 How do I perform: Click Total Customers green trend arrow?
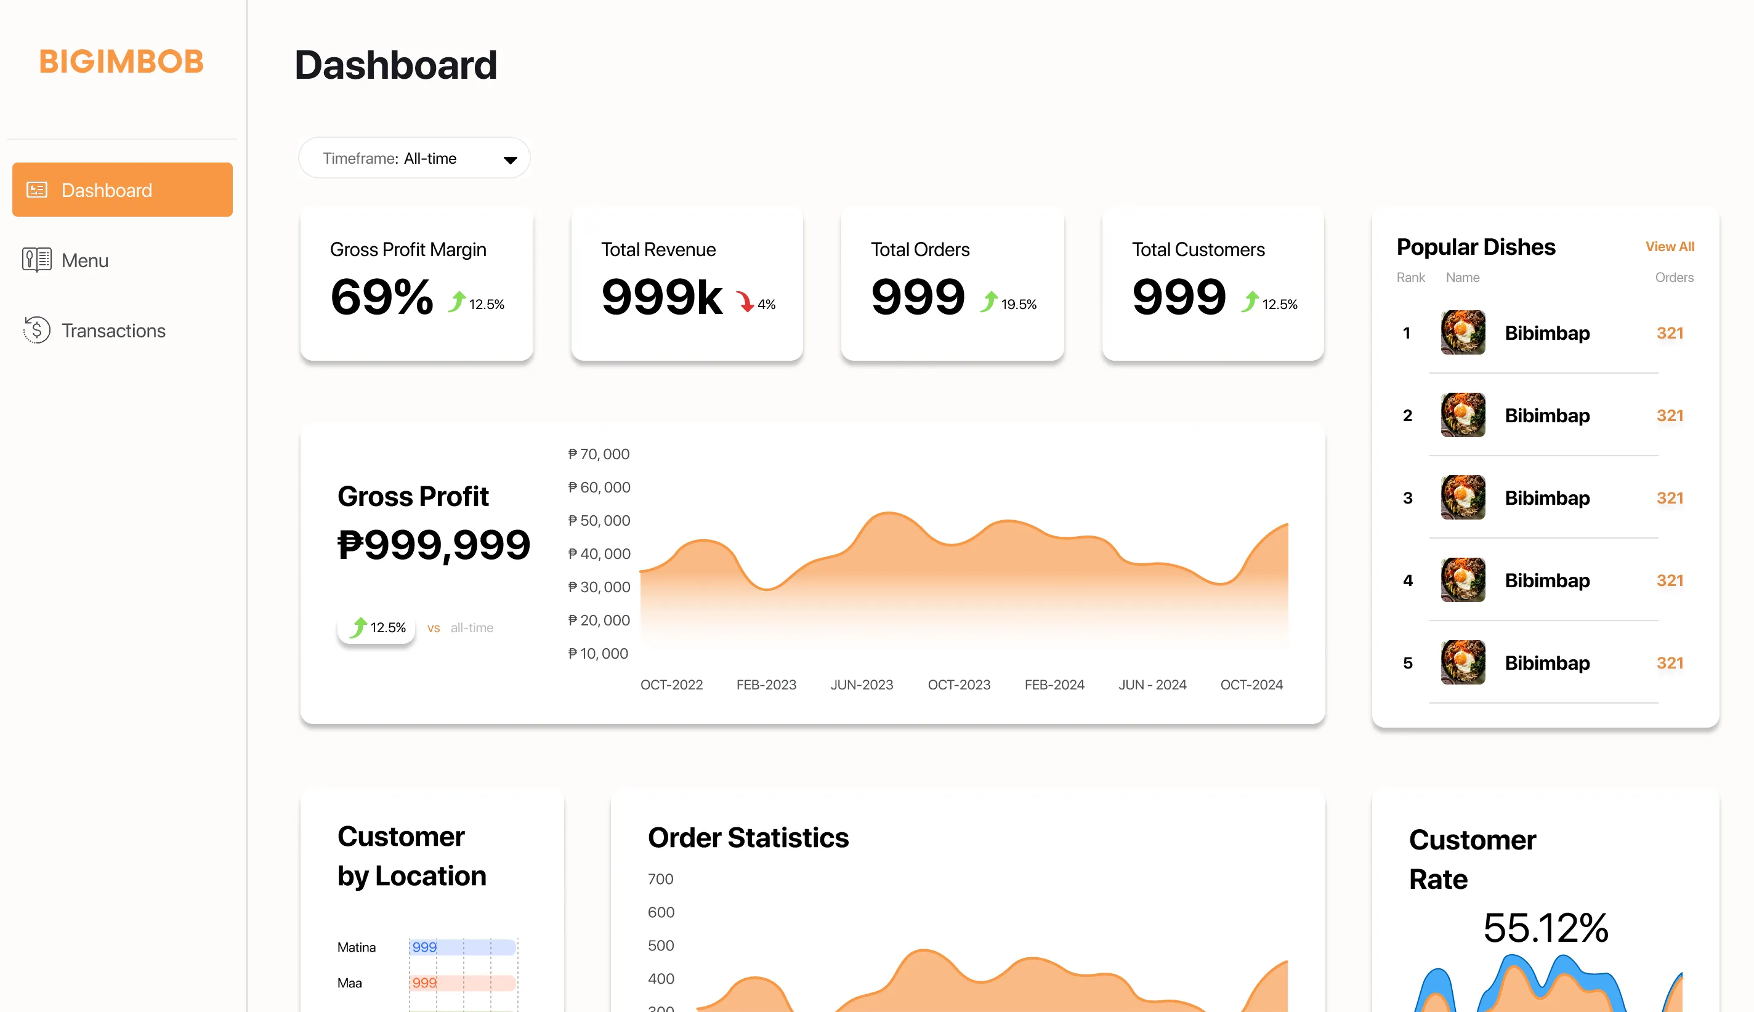coord(1250,302)
